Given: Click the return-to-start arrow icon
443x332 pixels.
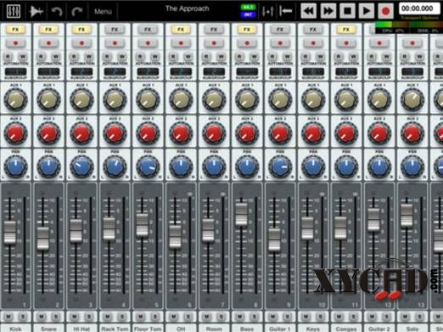Looking at the screenshot, I should pos(285,11).
